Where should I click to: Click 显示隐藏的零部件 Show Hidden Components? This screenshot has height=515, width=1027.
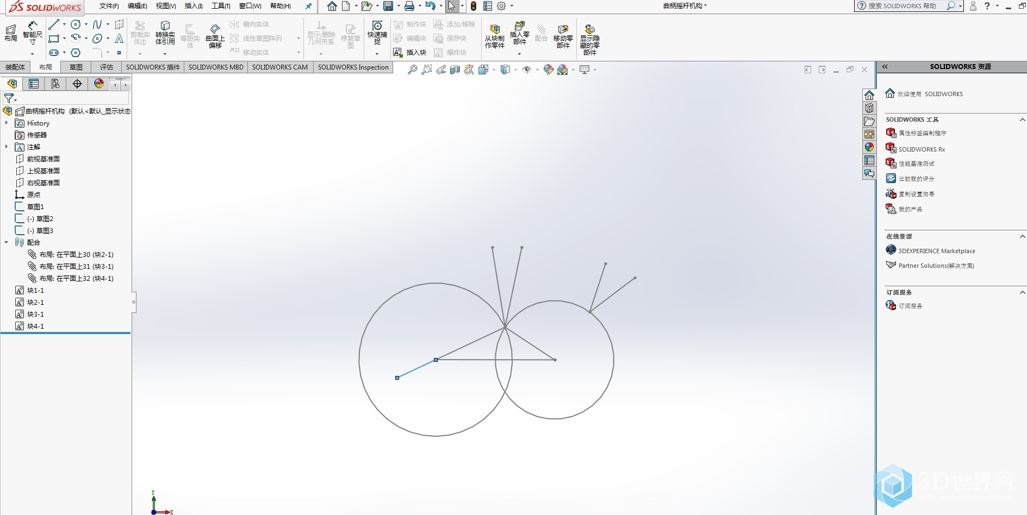[x=590, y=39]
